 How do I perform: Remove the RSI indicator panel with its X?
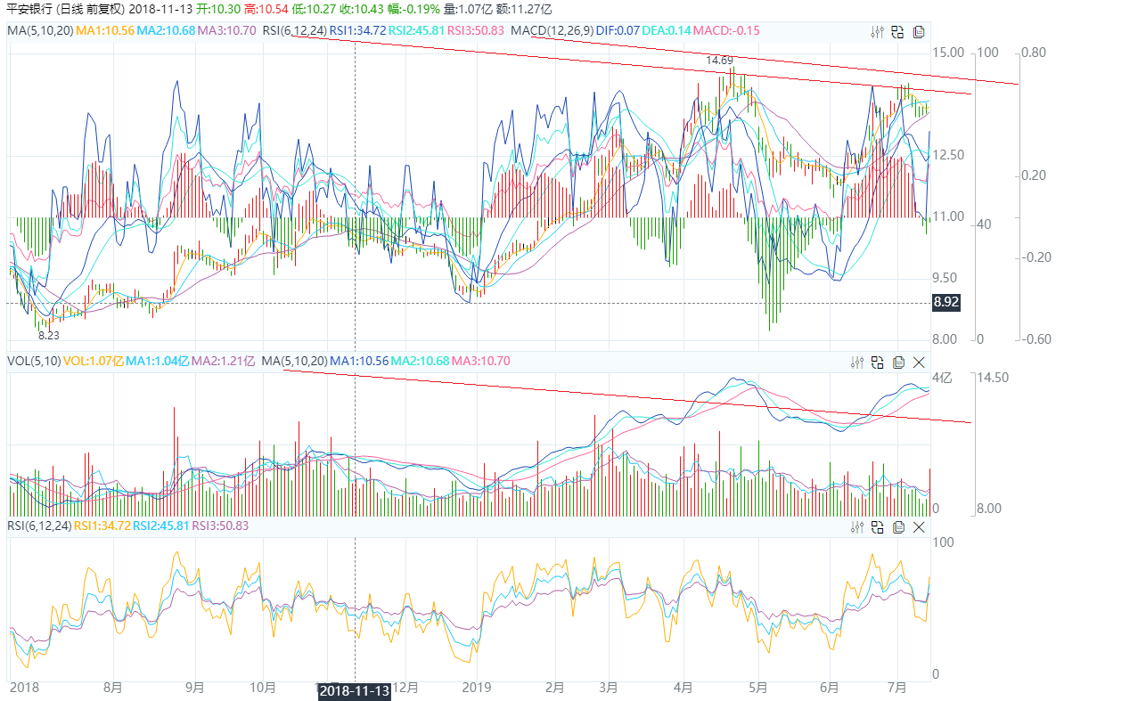click(919, 527)
